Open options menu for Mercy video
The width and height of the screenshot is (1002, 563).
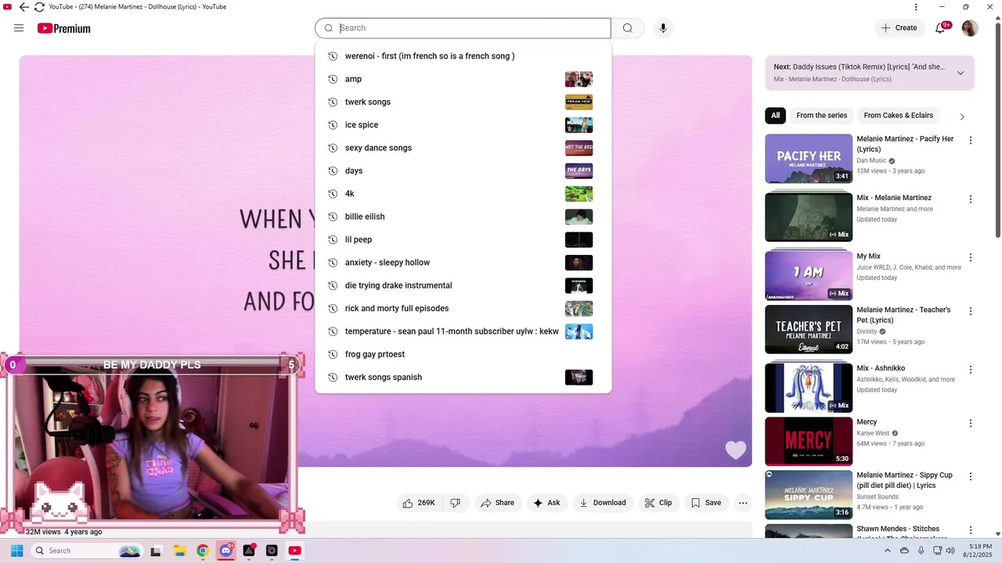pos(971,423)
